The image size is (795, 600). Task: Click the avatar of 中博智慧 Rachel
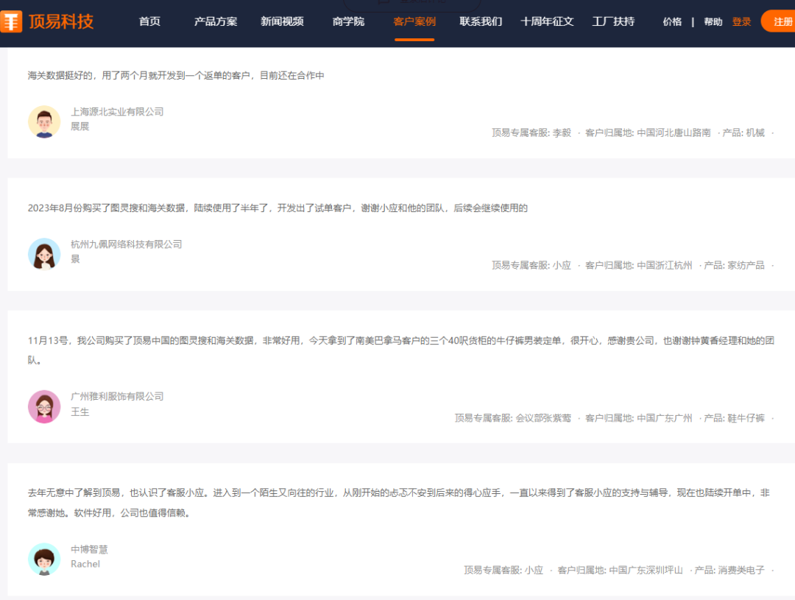pyautogui.click(x=44, y=559)
